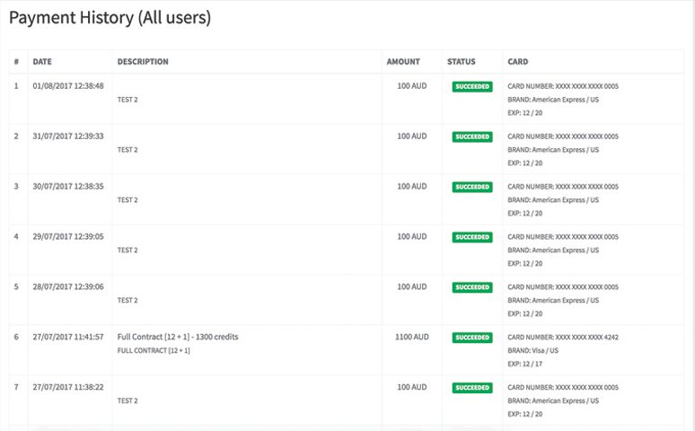Click the STATUS column header

click(x=462, y=62)
